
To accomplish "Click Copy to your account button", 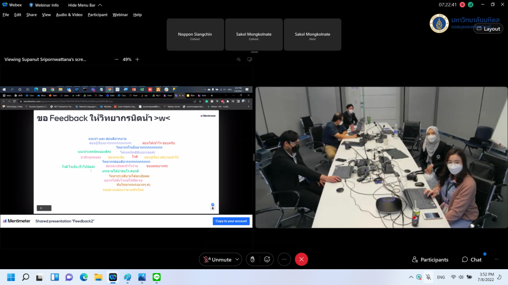I will (231, 221).
